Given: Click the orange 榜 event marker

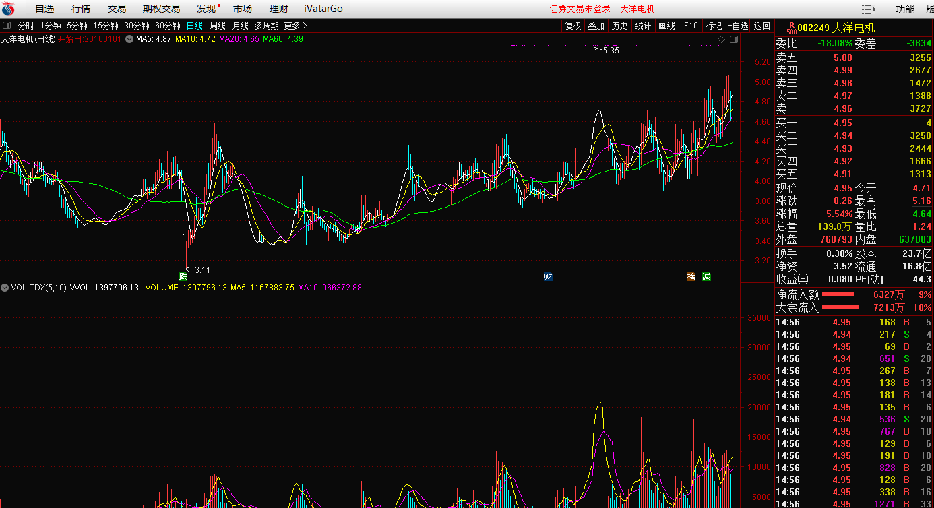Looking at the screenshot, I should coord(691,276).
